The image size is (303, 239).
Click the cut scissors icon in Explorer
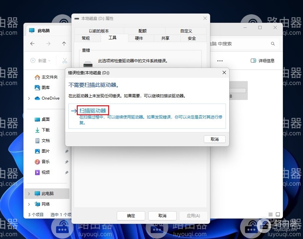(x=65, y=61)
